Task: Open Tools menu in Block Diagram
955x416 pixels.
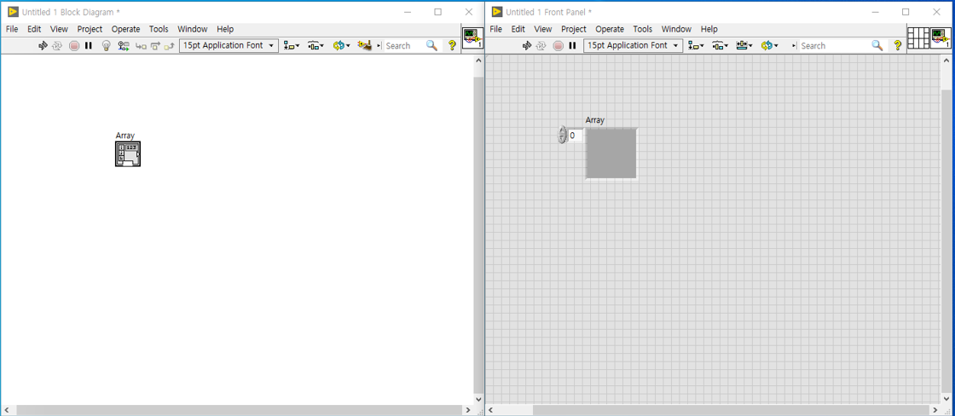Action: click(x=159, y=29)
